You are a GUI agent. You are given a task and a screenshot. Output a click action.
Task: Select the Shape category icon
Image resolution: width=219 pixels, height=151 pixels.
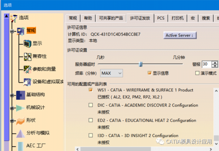coord(20,121)
